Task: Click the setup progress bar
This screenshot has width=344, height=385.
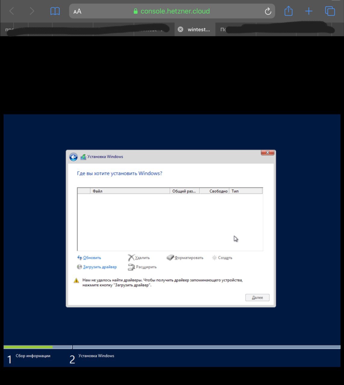Action: tap(172, 347)
